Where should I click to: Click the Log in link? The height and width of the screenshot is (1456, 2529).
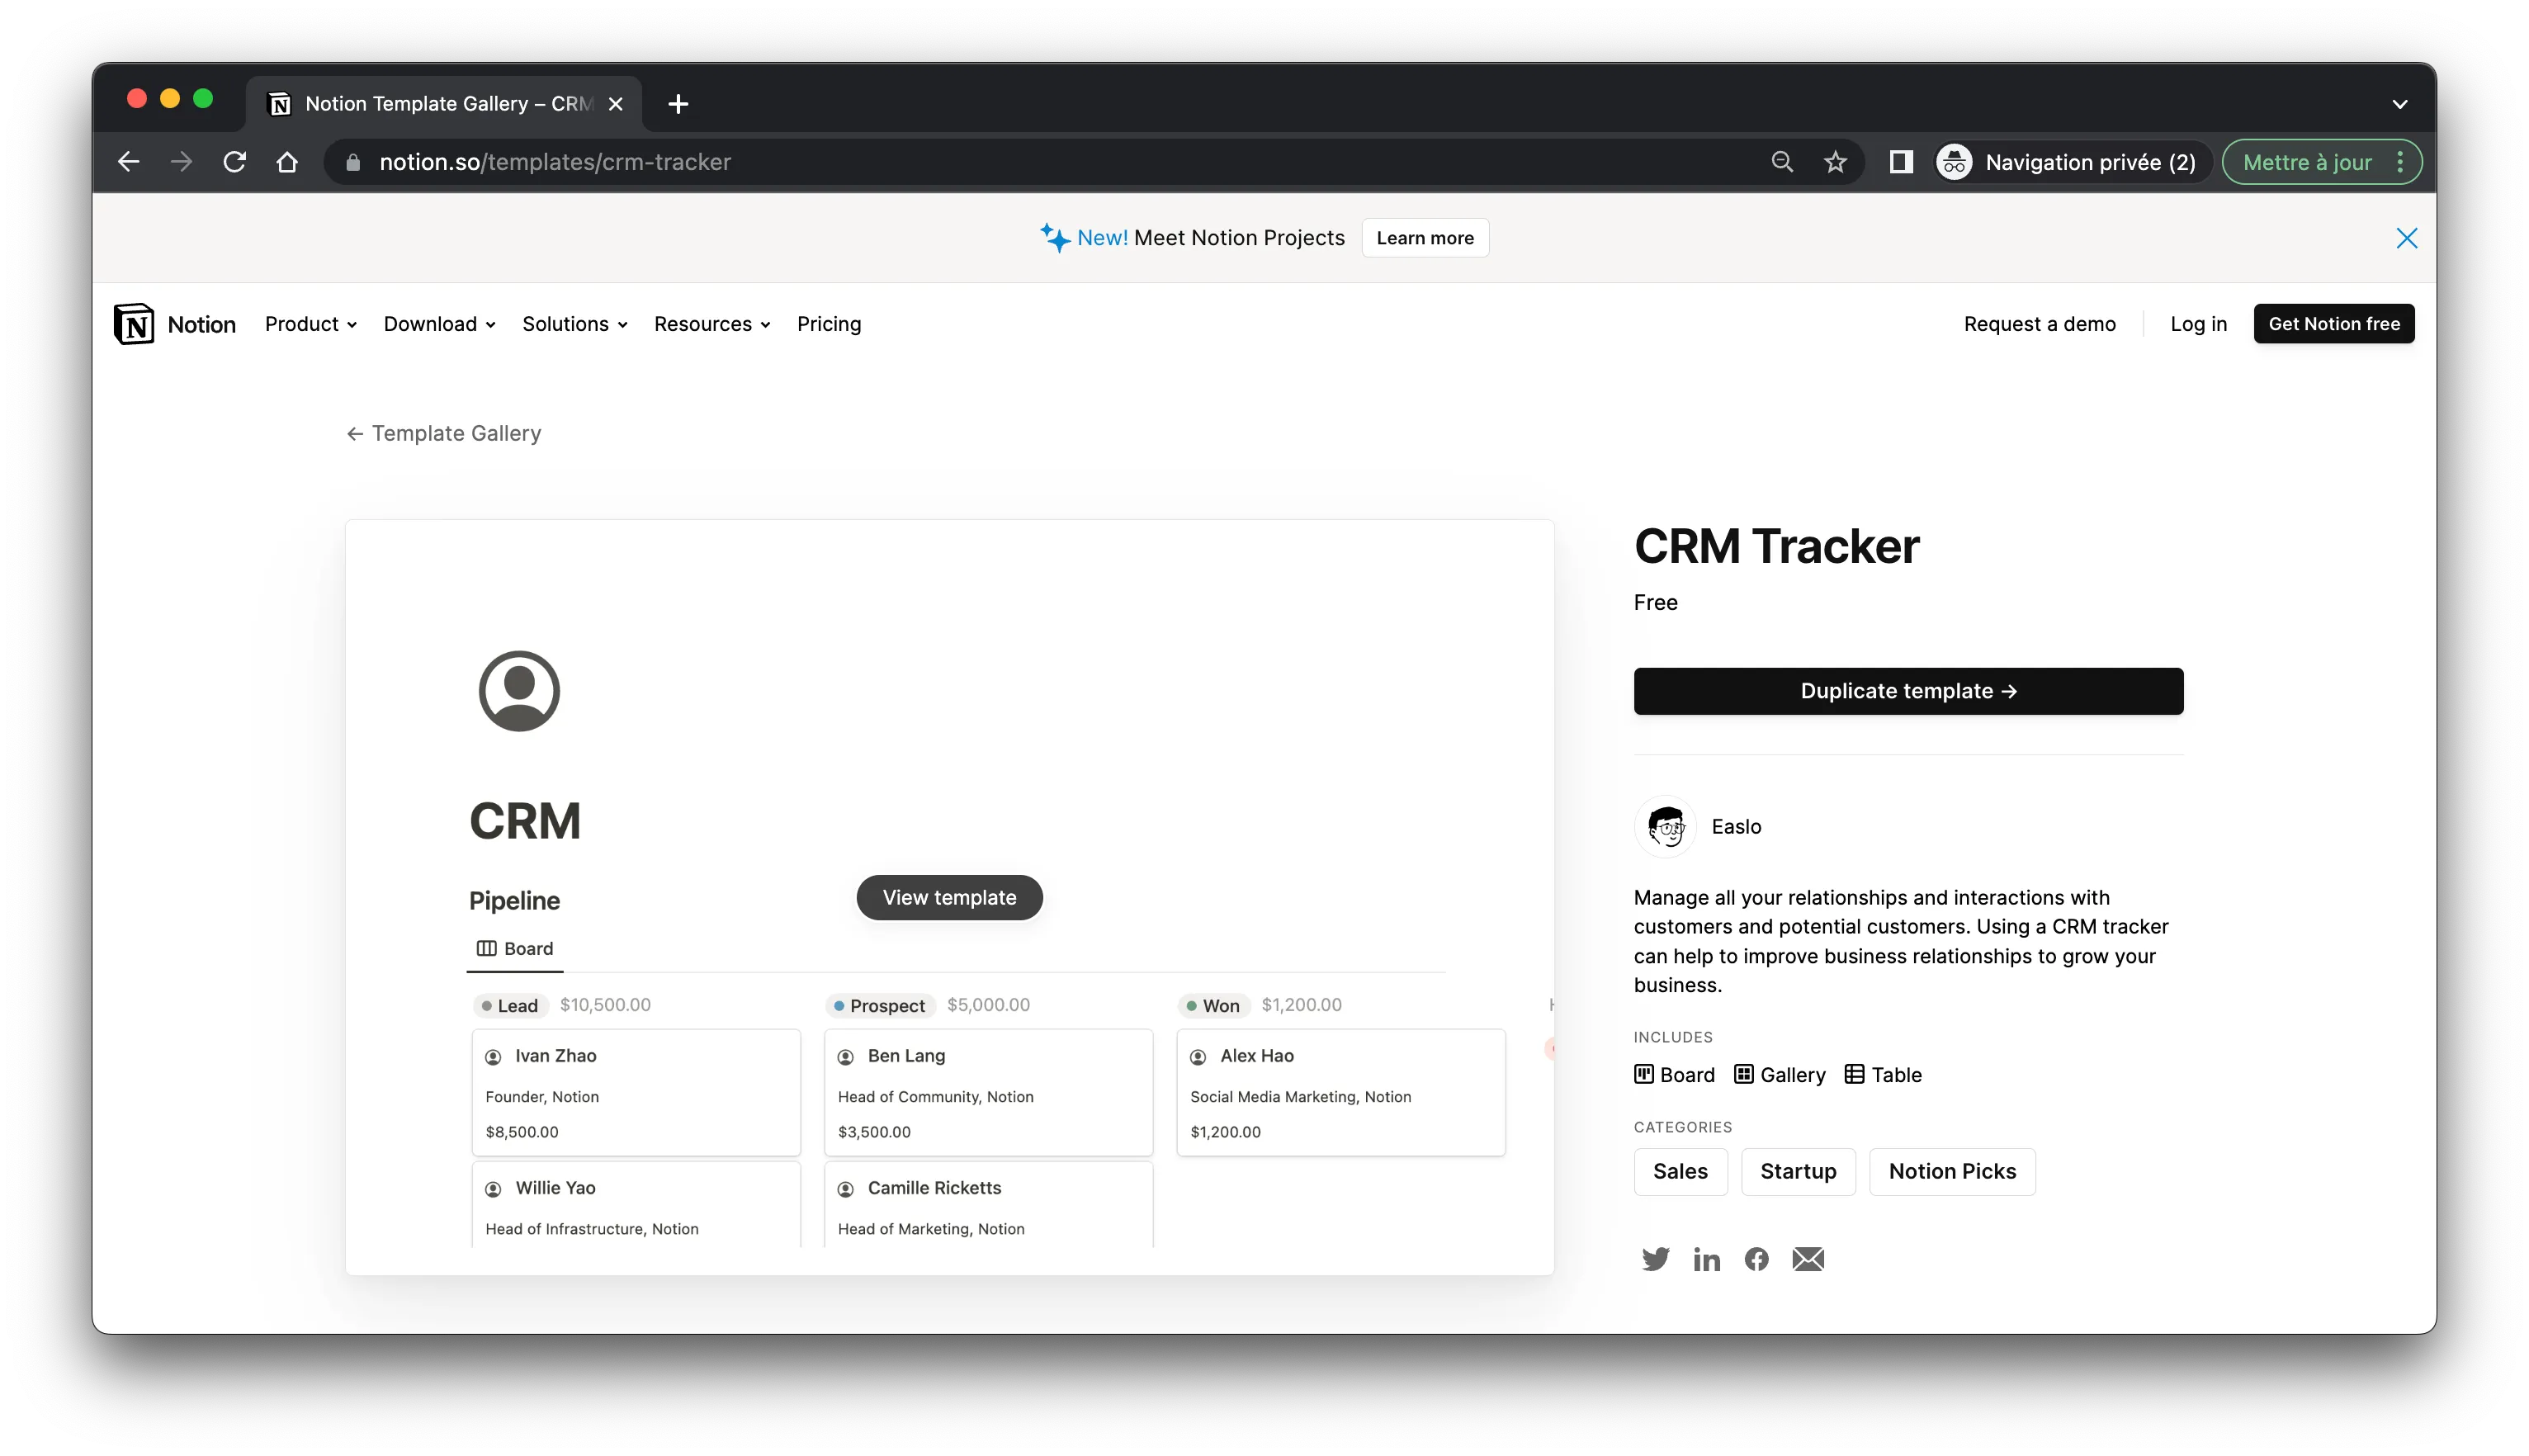(2198, 324)
